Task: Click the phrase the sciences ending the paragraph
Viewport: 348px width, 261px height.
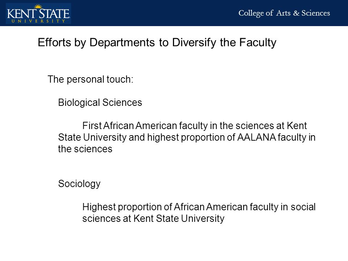Action: (85, 149)
